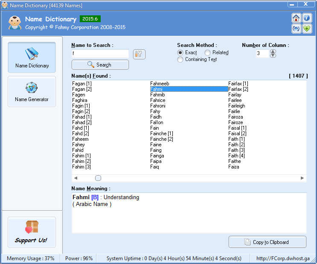Select the name Fagan [2]
Image resolution: width=317 pixels, height=264 pixels.
[82, 89]
